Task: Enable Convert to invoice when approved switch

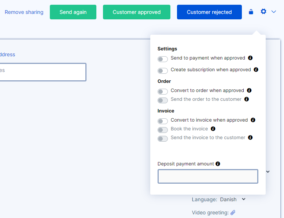Action: (x=162, y=121)
